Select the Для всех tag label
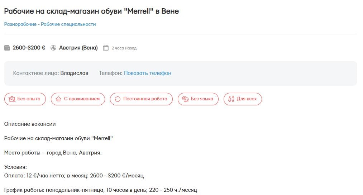Image resolution: width=363 pixels, height=195 pixels. 247,99
